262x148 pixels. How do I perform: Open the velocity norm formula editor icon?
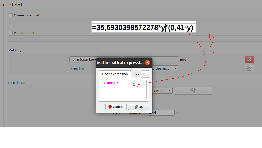pos(249,60)
